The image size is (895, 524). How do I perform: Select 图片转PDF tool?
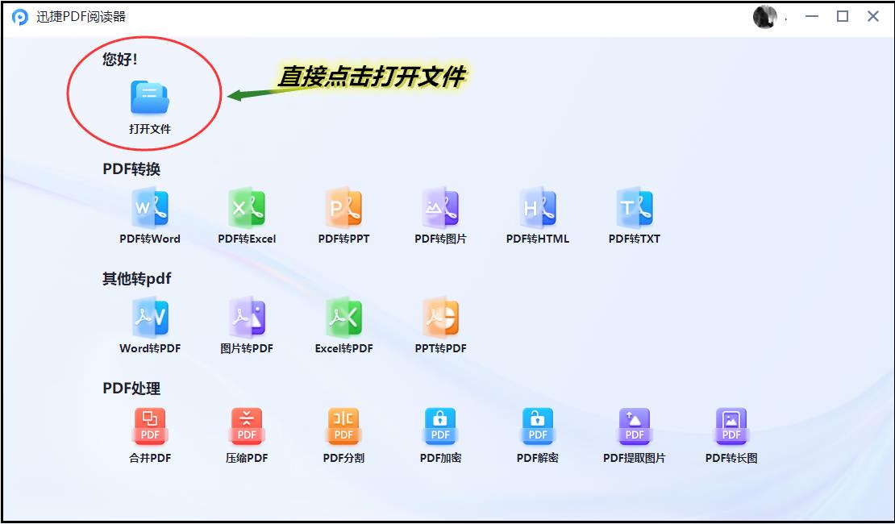click(247, 318)
